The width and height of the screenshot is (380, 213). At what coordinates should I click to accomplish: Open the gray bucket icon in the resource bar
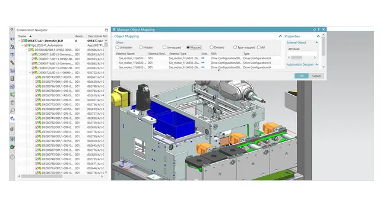(x=12, y=102)
